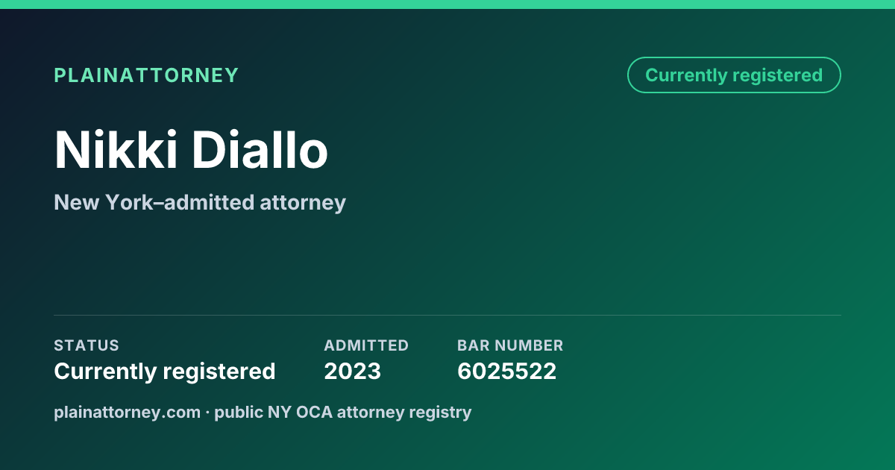The width and height of the screenshot is (895, 470).
Task: Select the bar number 6025522
Action: (506, 371)
